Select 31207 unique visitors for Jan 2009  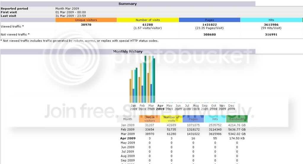point(150,125)
